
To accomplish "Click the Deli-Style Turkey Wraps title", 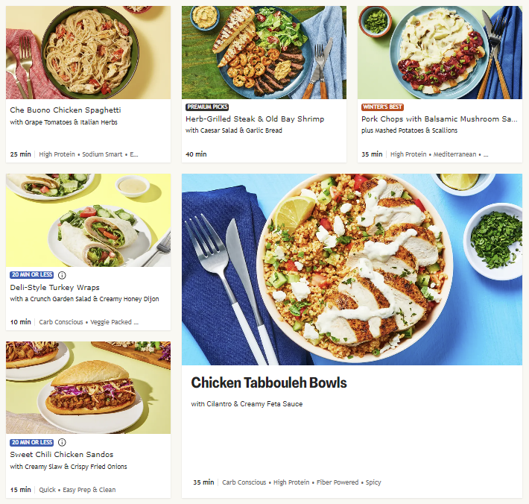I will point(54,287).
